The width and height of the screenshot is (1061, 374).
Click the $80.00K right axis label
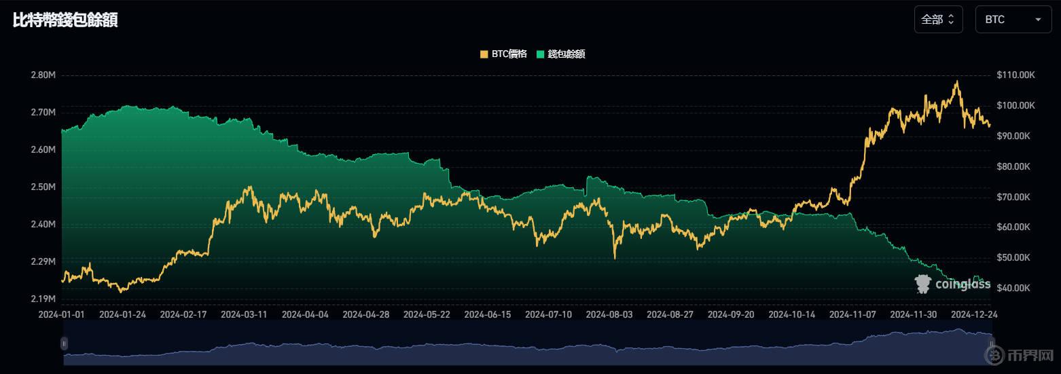coord(1013,166)
